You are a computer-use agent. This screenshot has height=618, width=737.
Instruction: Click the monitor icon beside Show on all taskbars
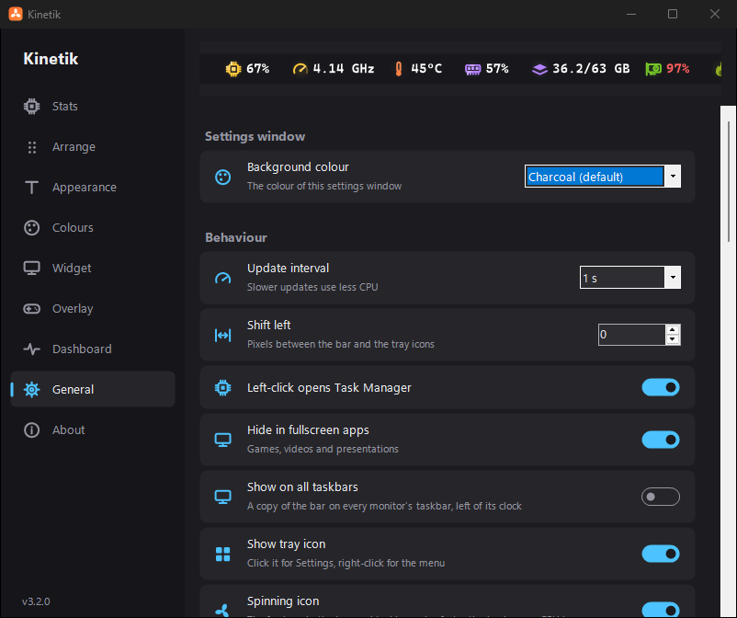(x=222, y=497)
